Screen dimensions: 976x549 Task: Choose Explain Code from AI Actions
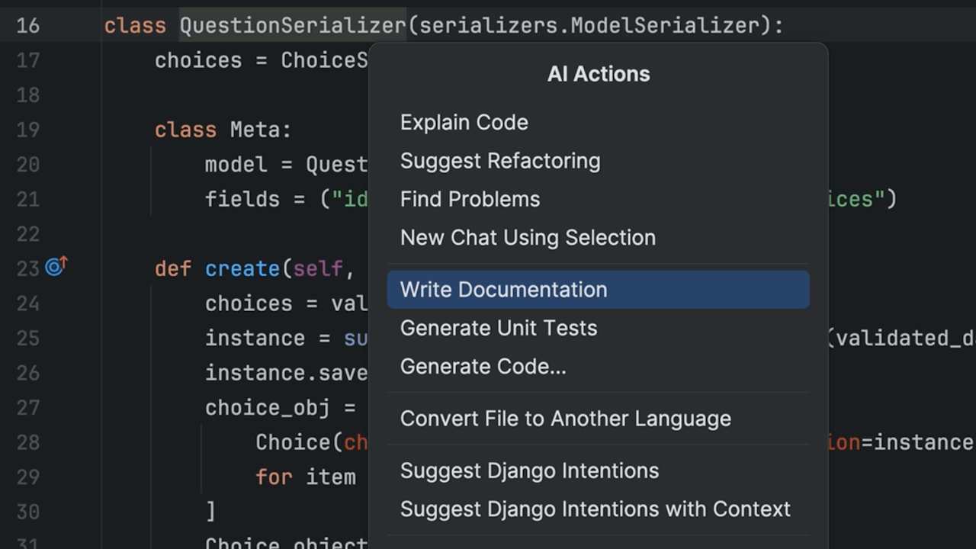pyautogui.click(x=464, y=122)
